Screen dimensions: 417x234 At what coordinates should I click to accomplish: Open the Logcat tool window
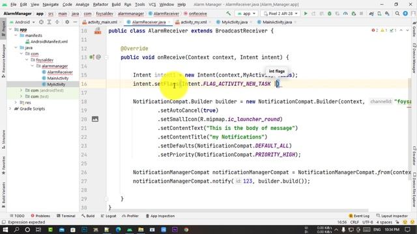pyautogui.click(x=109, y=216)
